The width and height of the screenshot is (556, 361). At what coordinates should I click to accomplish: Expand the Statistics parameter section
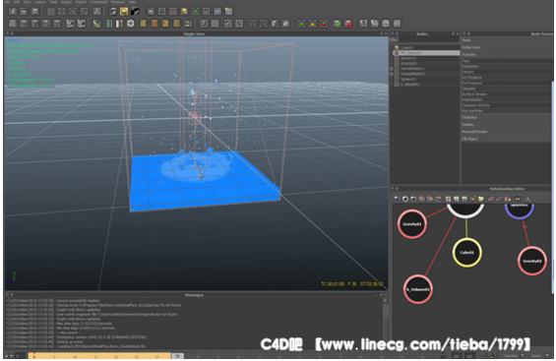pos(507,117)
